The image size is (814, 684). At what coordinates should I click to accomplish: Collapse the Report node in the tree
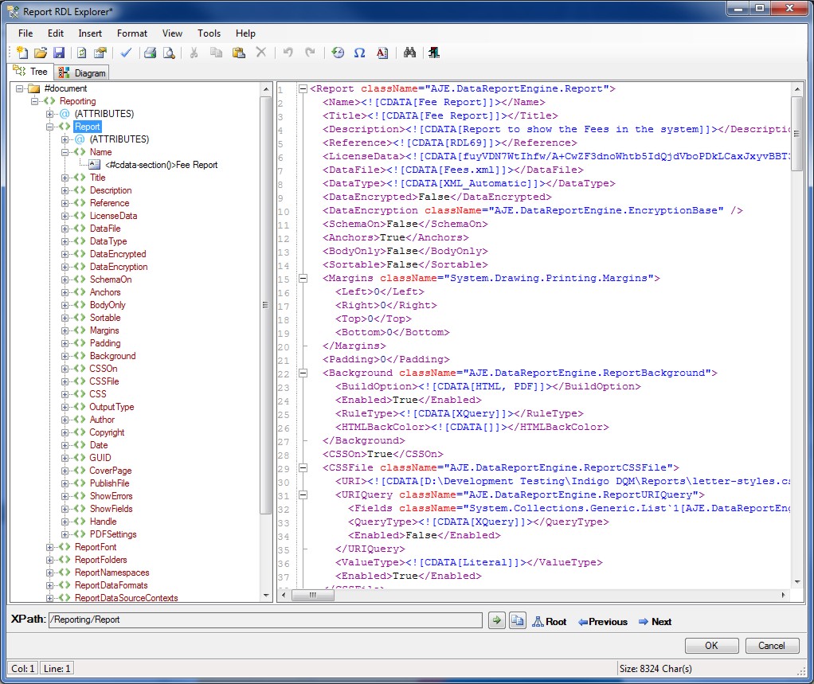50,127
